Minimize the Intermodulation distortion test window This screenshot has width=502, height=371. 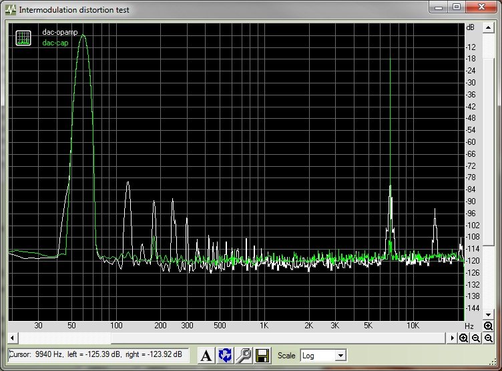click(439, 8)
